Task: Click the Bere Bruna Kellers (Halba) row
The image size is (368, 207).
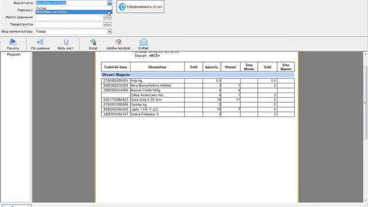Action: (198, 86)
